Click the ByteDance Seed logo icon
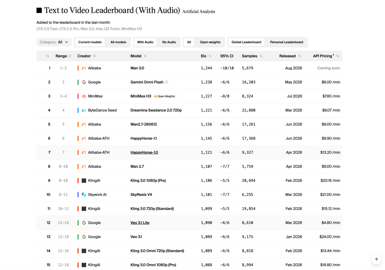Image resolution: width=385 pixels, height=270 pixels. point(84,110)
